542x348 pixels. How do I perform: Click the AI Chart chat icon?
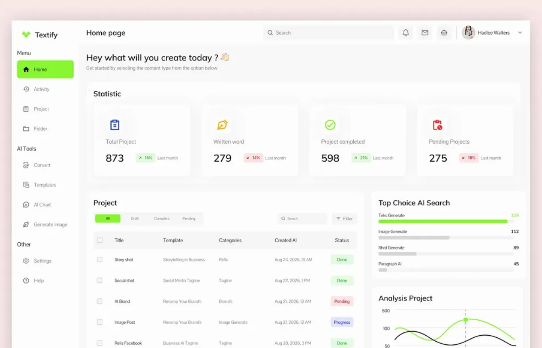(x=26, y=205)
